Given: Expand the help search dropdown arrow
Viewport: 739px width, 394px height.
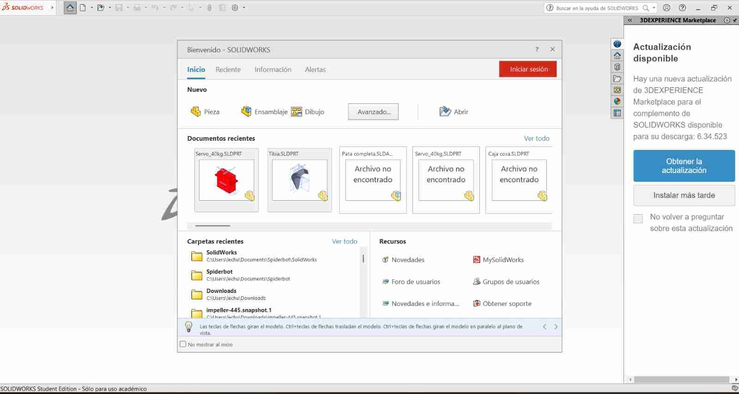Looking at the screenshot, I should [654, 8].
